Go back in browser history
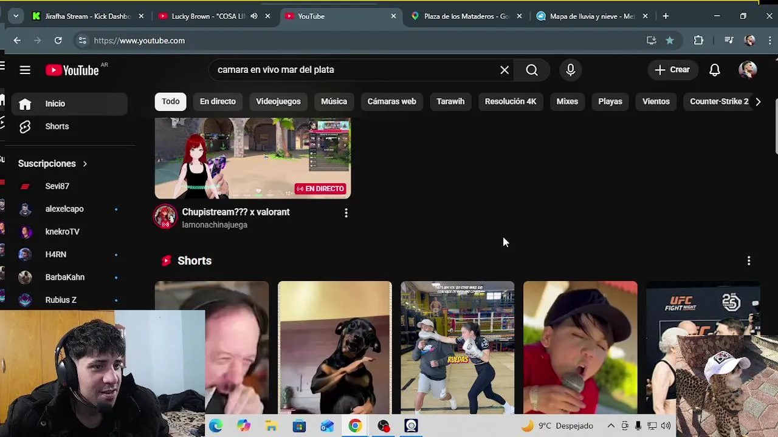This screenshot has width=778, height=437. (17, 41)
